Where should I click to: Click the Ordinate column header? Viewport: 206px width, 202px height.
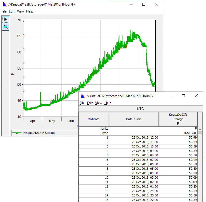click(94, 119)
